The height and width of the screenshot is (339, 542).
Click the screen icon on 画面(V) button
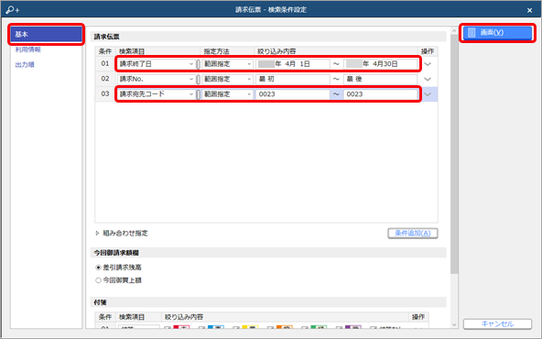click(x=472, y=32)
